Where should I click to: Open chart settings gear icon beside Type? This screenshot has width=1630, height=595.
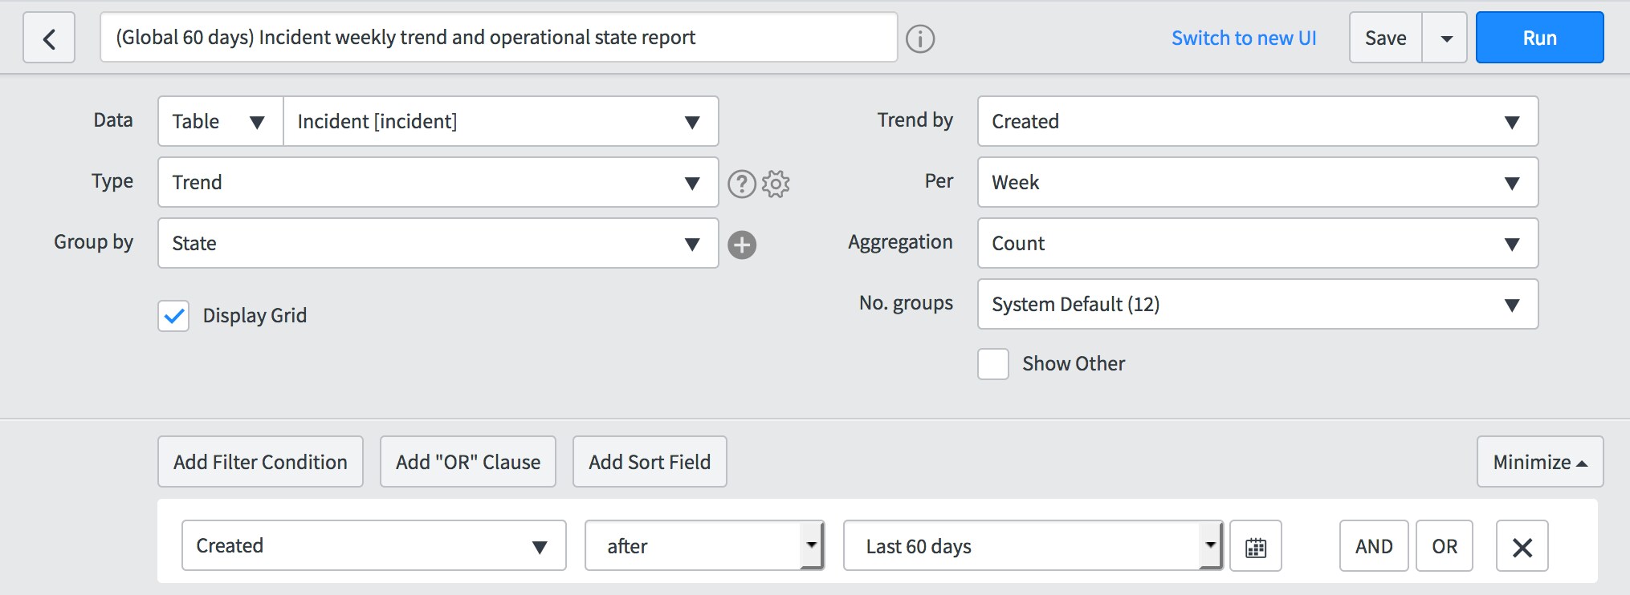pos(776,184)
